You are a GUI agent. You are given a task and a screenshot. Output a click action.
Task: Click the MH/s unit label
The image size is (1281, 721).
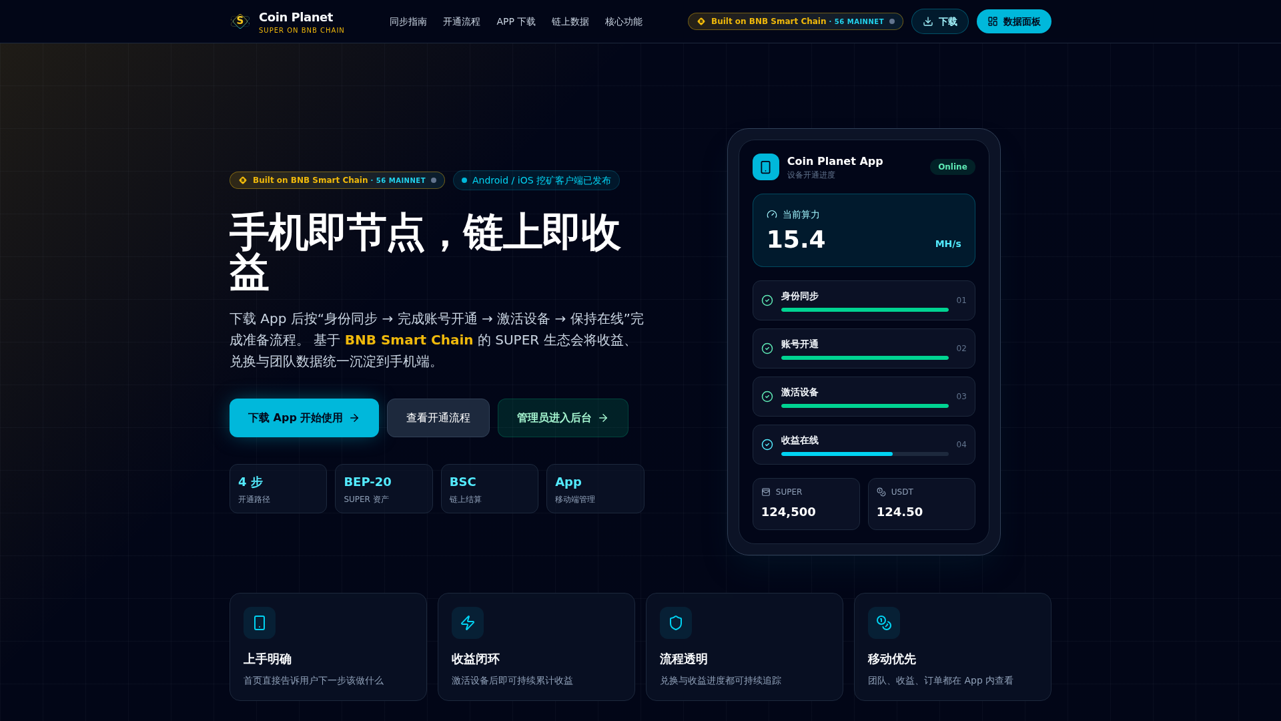pyautogui.click(x=948, y=244)
